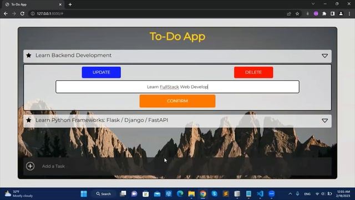Click the orange CONFIRM button
Screen dimensions: 355x200
coord(177,101)
